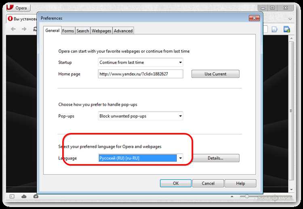Click the Preferences dialog title text

(x=51, y=18)
